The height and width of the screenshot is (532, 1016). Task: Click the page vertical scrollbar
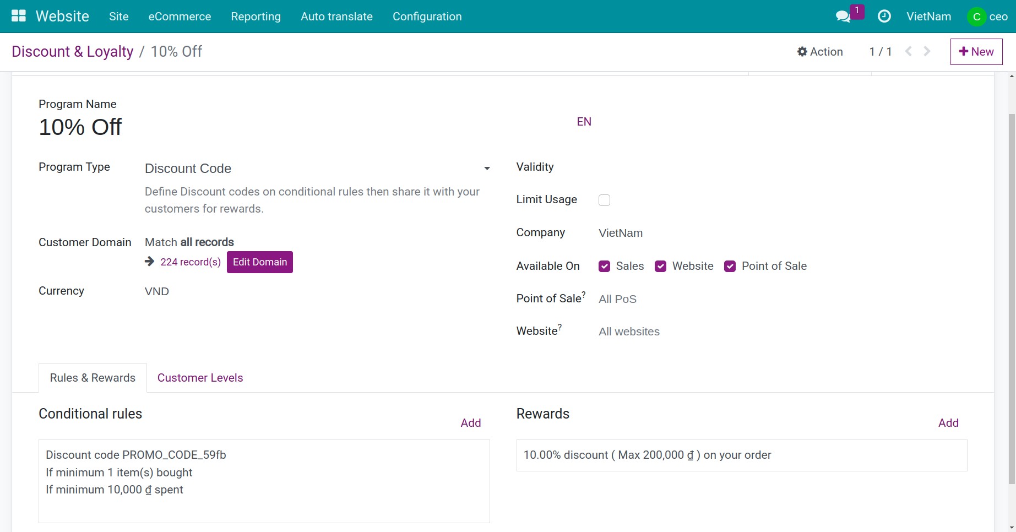[x=1012, y=299]
